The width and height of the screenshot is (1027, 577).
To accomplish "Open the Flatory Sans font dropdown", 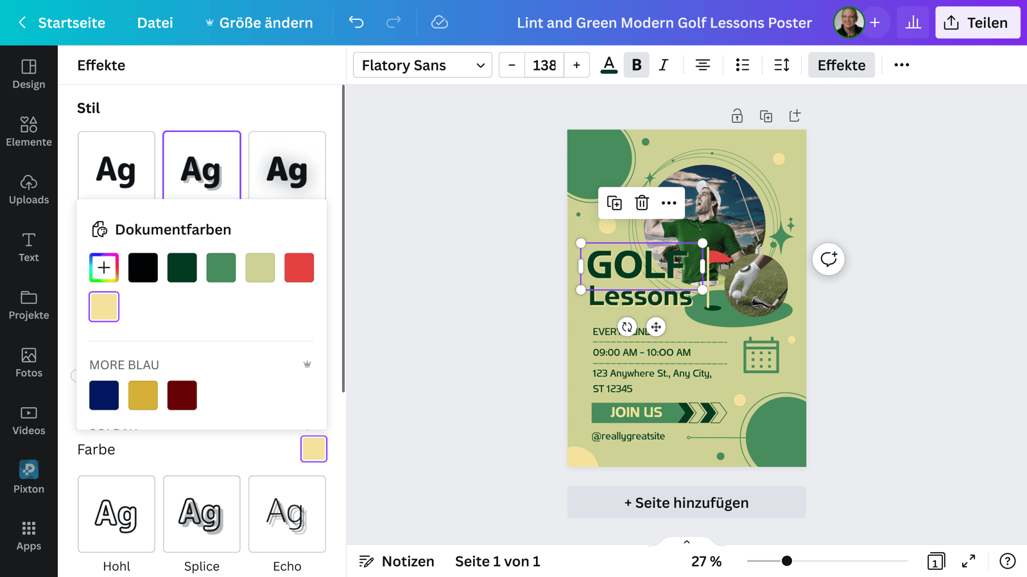I will tap(422, 65).
